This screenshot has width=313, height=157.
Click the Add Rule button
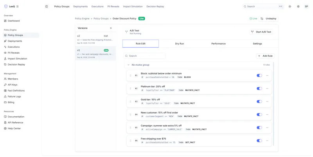pyautogui.click(x=265, y=56)
